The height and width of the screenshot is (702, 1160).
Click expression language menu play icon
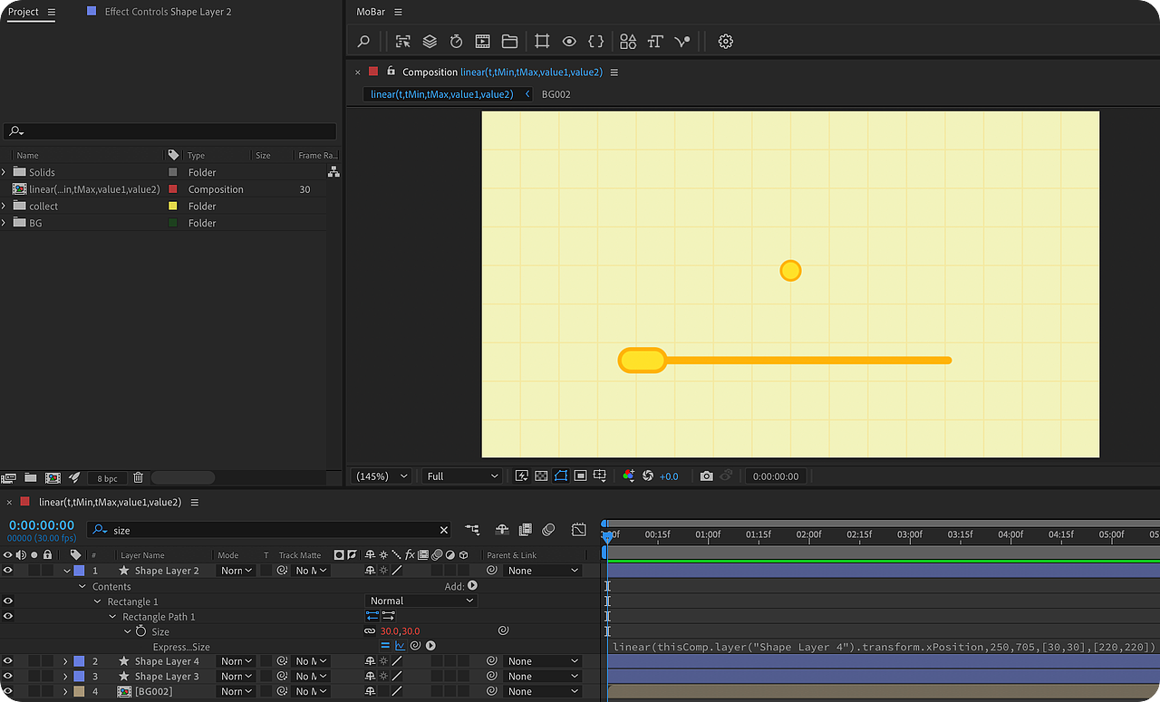(430, 646)
